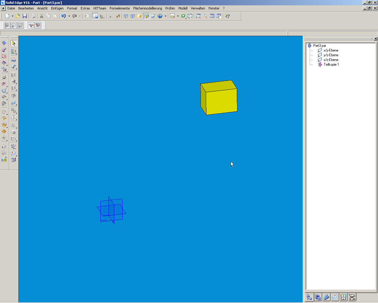Toggle the highlighted EdgeBar toolbar button
This screenshot has height=303, width=378.
tap(95, 16)
